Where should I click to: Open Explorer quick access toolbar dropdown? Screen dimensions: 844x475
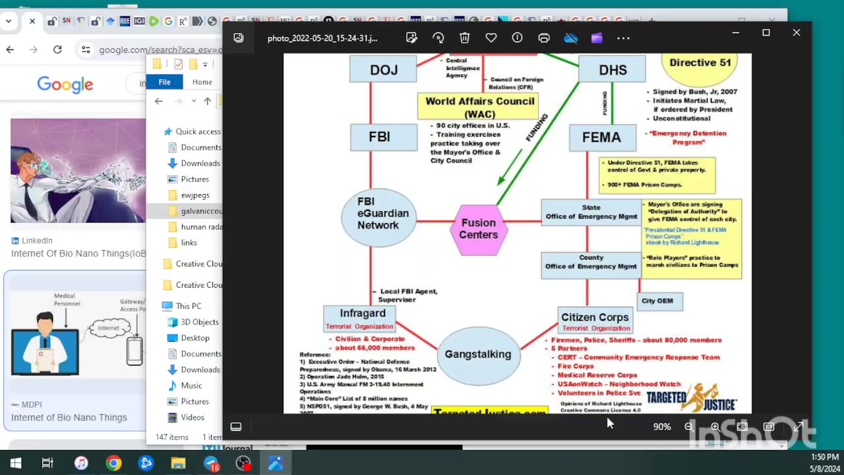coord(205,64)
